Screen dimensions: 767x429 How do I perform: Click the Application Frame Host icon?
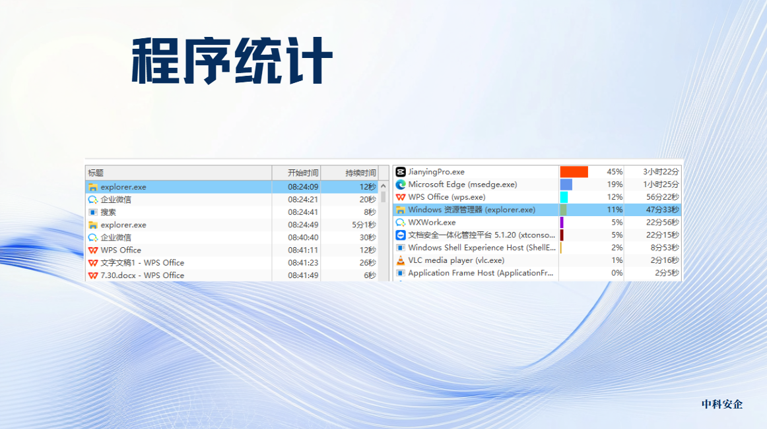point(401,273)
